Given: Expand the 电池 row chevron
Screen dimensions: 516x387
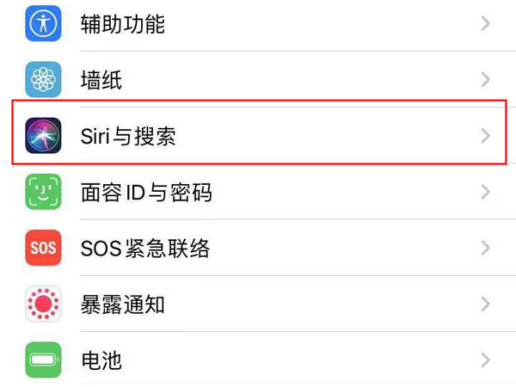Looking at the screenshot, I should click(x=486, y=360).
